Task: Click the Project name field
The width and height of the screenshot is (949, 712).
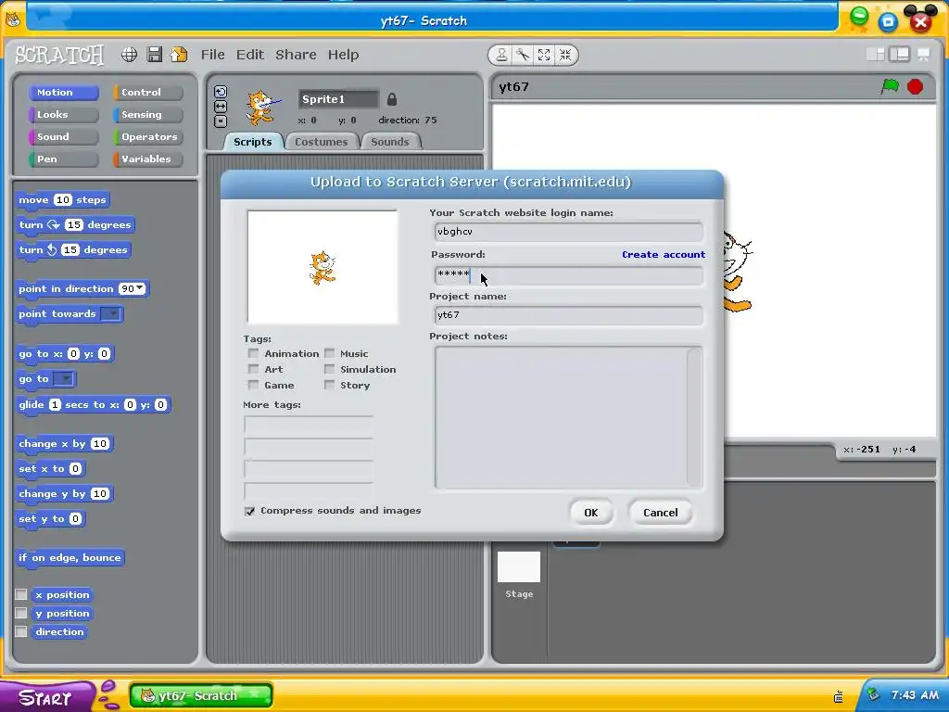Action: click(568, 315)
